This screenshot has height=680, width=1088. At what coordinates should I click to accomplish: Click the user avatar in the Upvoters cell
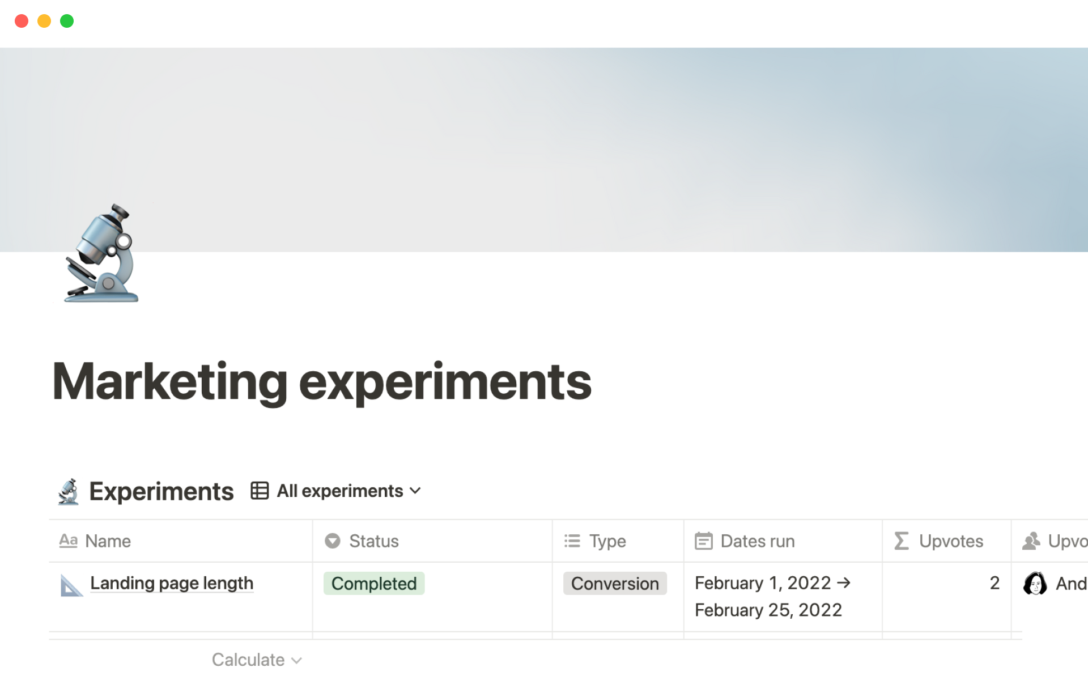[x=1035, y=583]
